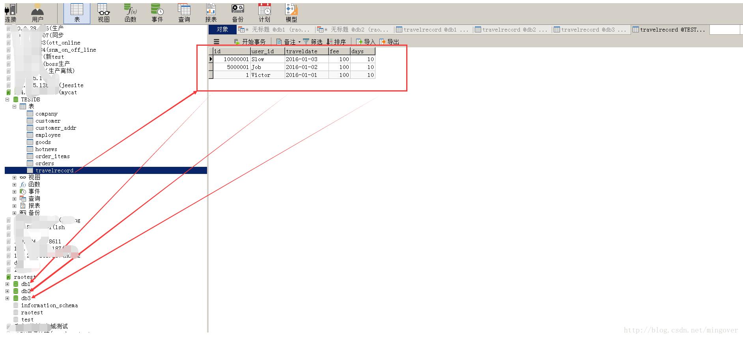Select the 视图 (View) toolbar icon
This screenshot has height=338, width=743.
[104, 13]
